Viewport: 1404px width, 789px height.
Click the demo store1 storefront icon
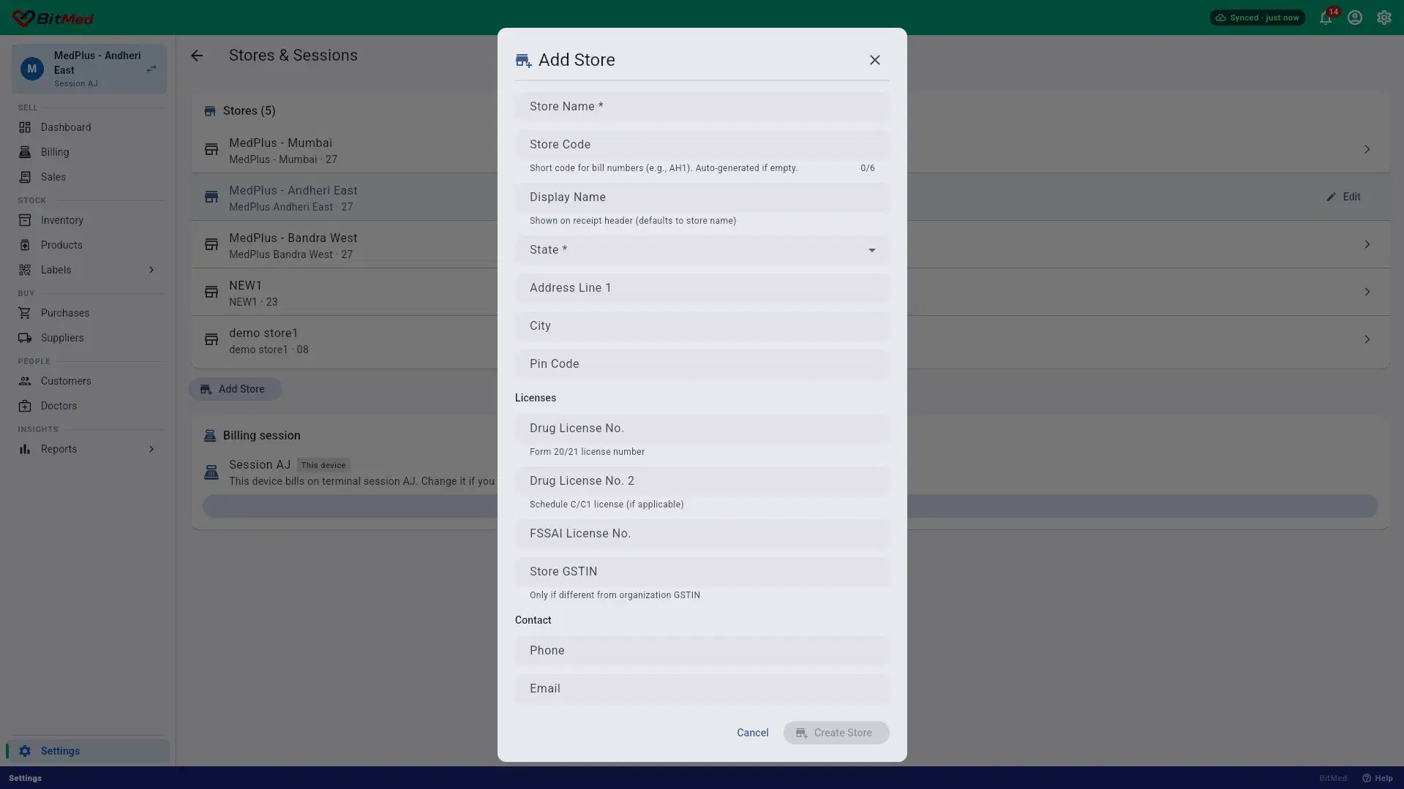pos(211,339)
